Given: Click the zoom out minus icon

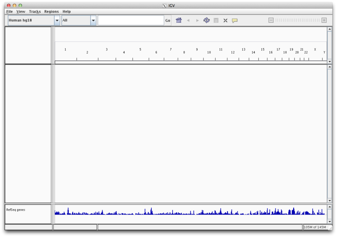Looking at the screenshot, I should click(x=271, y=20).
